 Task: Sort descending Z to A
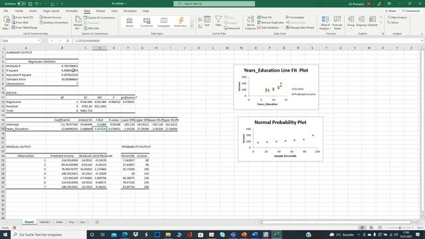point(200,27)
